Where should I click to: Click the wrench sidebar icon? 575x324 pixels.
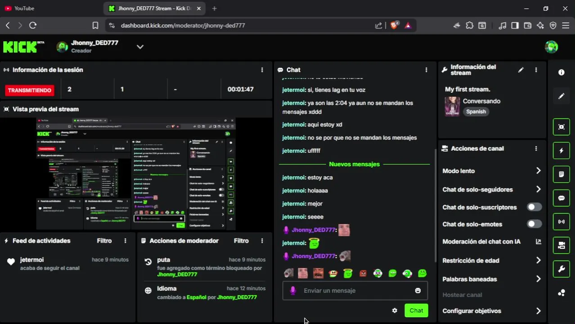pyautogui.click(x=562, y=269)
